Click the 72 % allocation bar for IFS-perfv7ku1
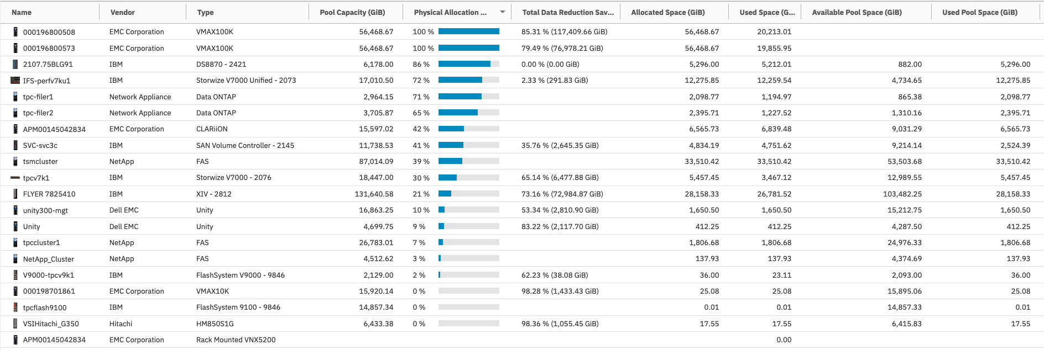 click(x=468, y=80)
